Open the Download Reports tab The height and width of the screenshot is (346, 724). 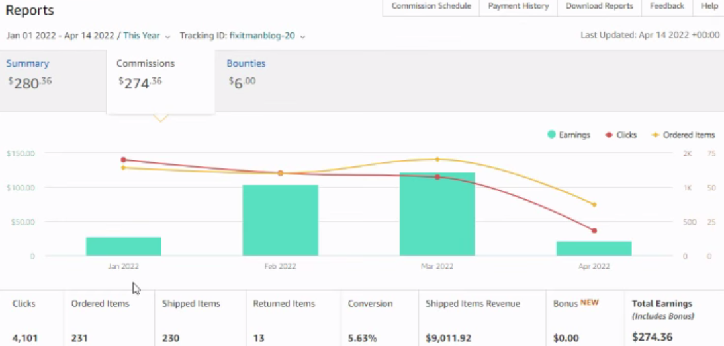pyautogui.click(x=599, y=6)
